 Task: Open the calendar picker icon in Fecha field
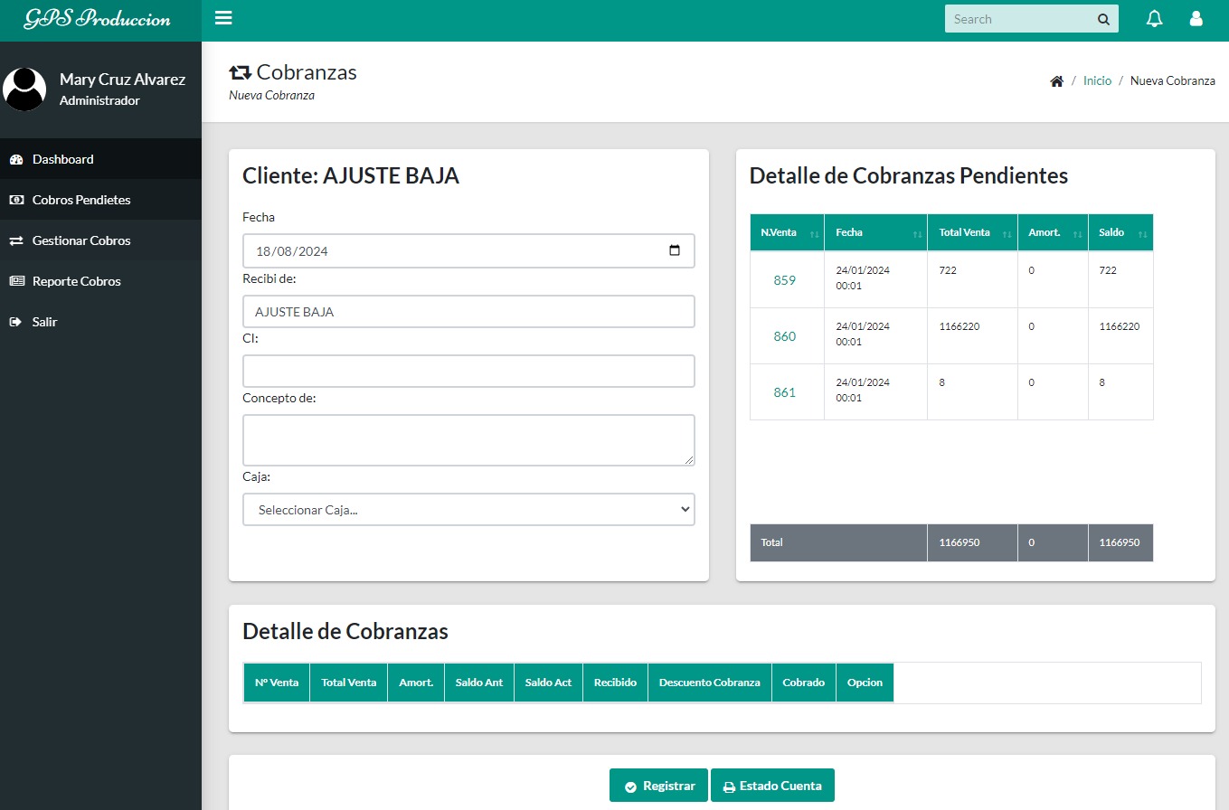[x=674, y=251]
